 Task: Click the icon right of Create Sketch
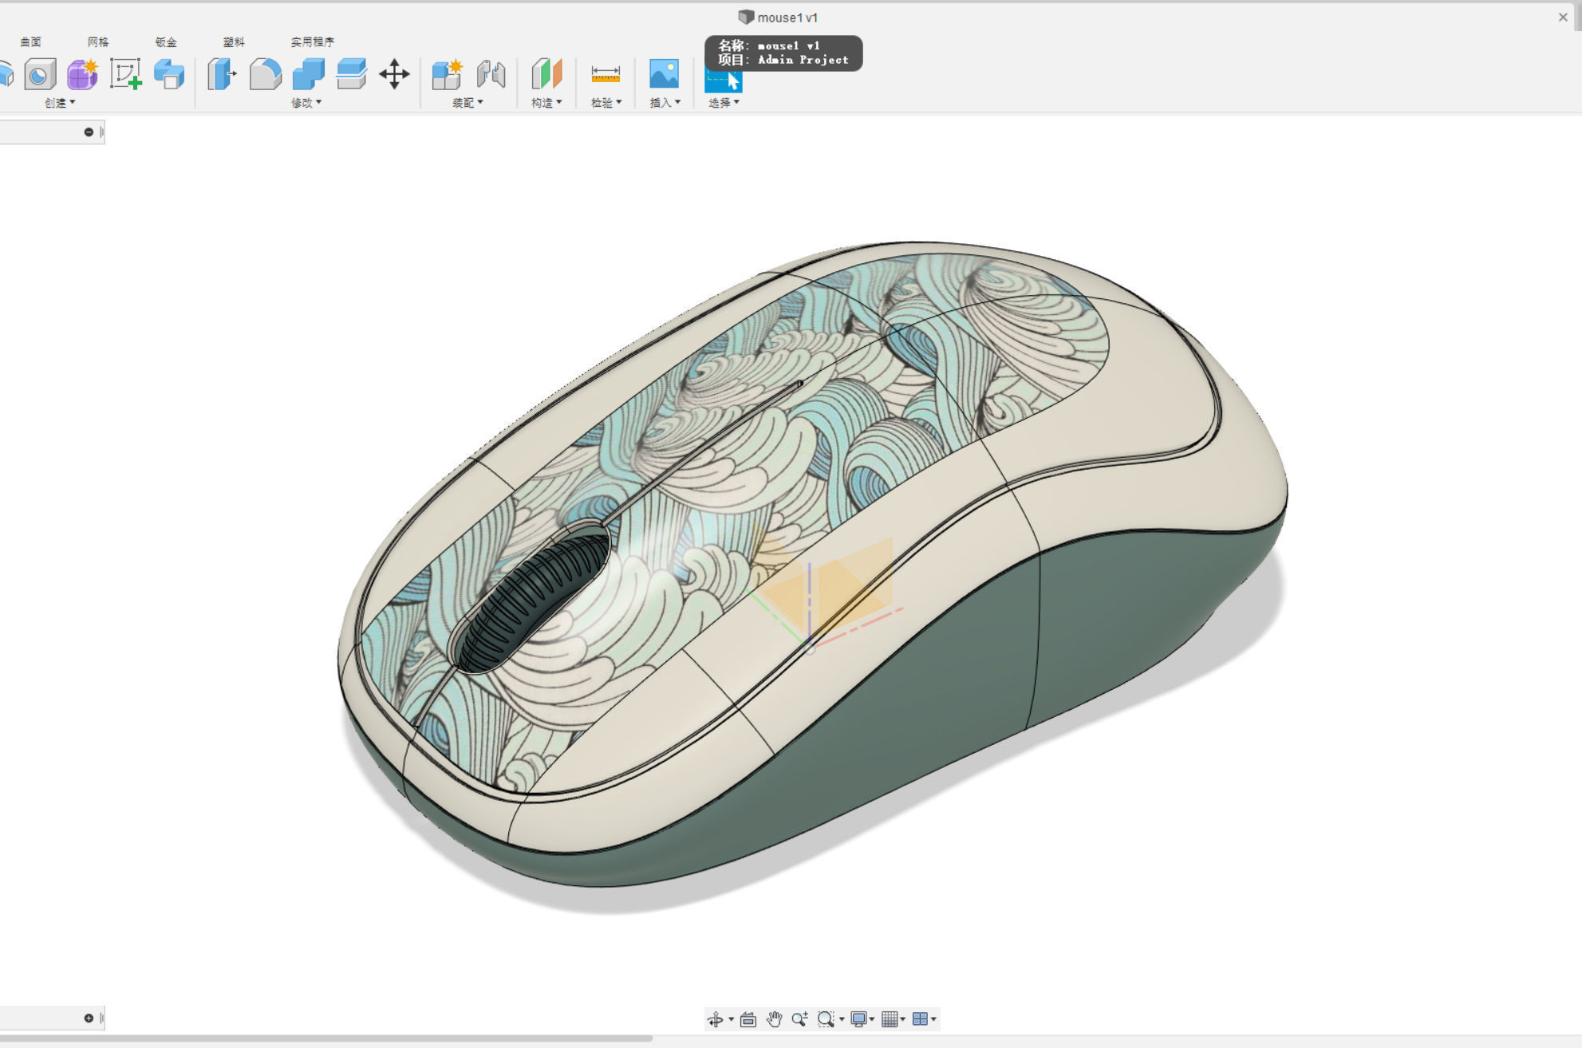(169, 74)
